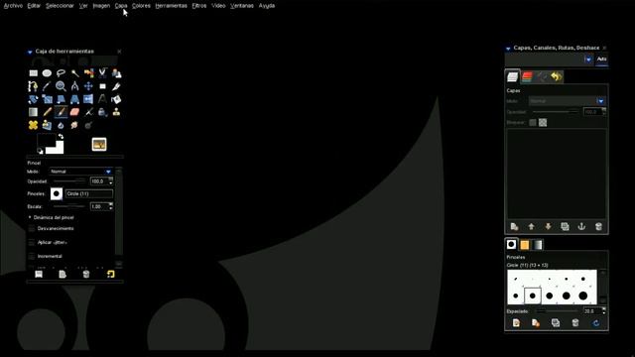
Task: Select the Crop tool
Action: pyautogui.click(x=116, y=86)
